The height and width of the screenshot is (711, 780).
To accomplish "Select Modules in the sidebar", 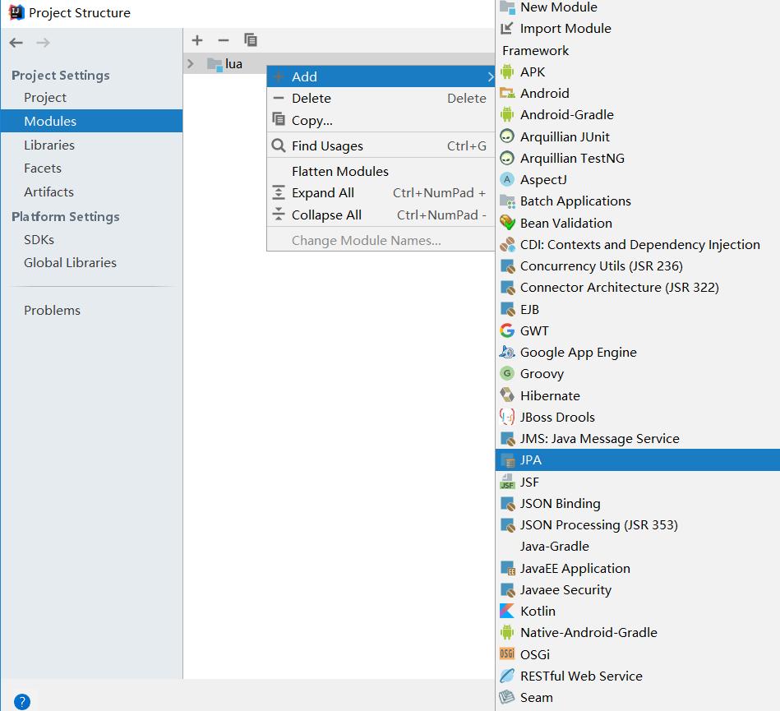I will [x=91, y=121].
